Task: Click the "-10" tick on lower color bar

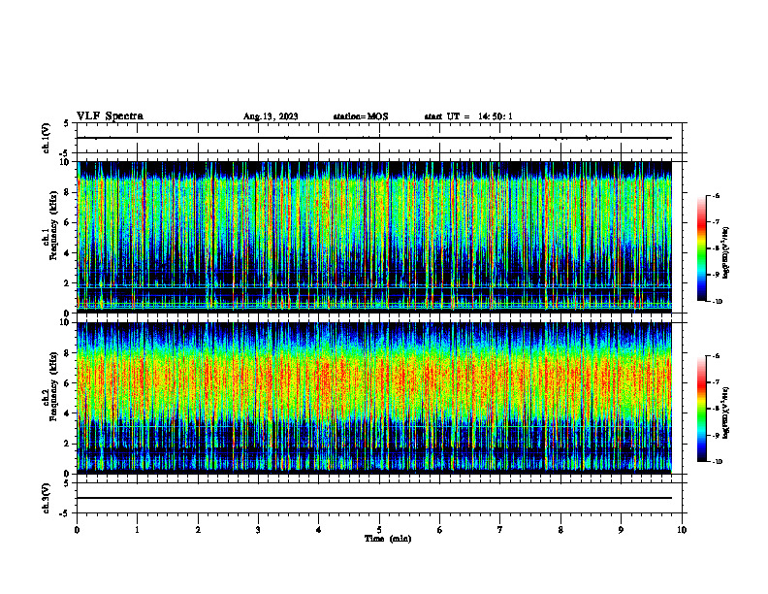Action: click(718, 462)
